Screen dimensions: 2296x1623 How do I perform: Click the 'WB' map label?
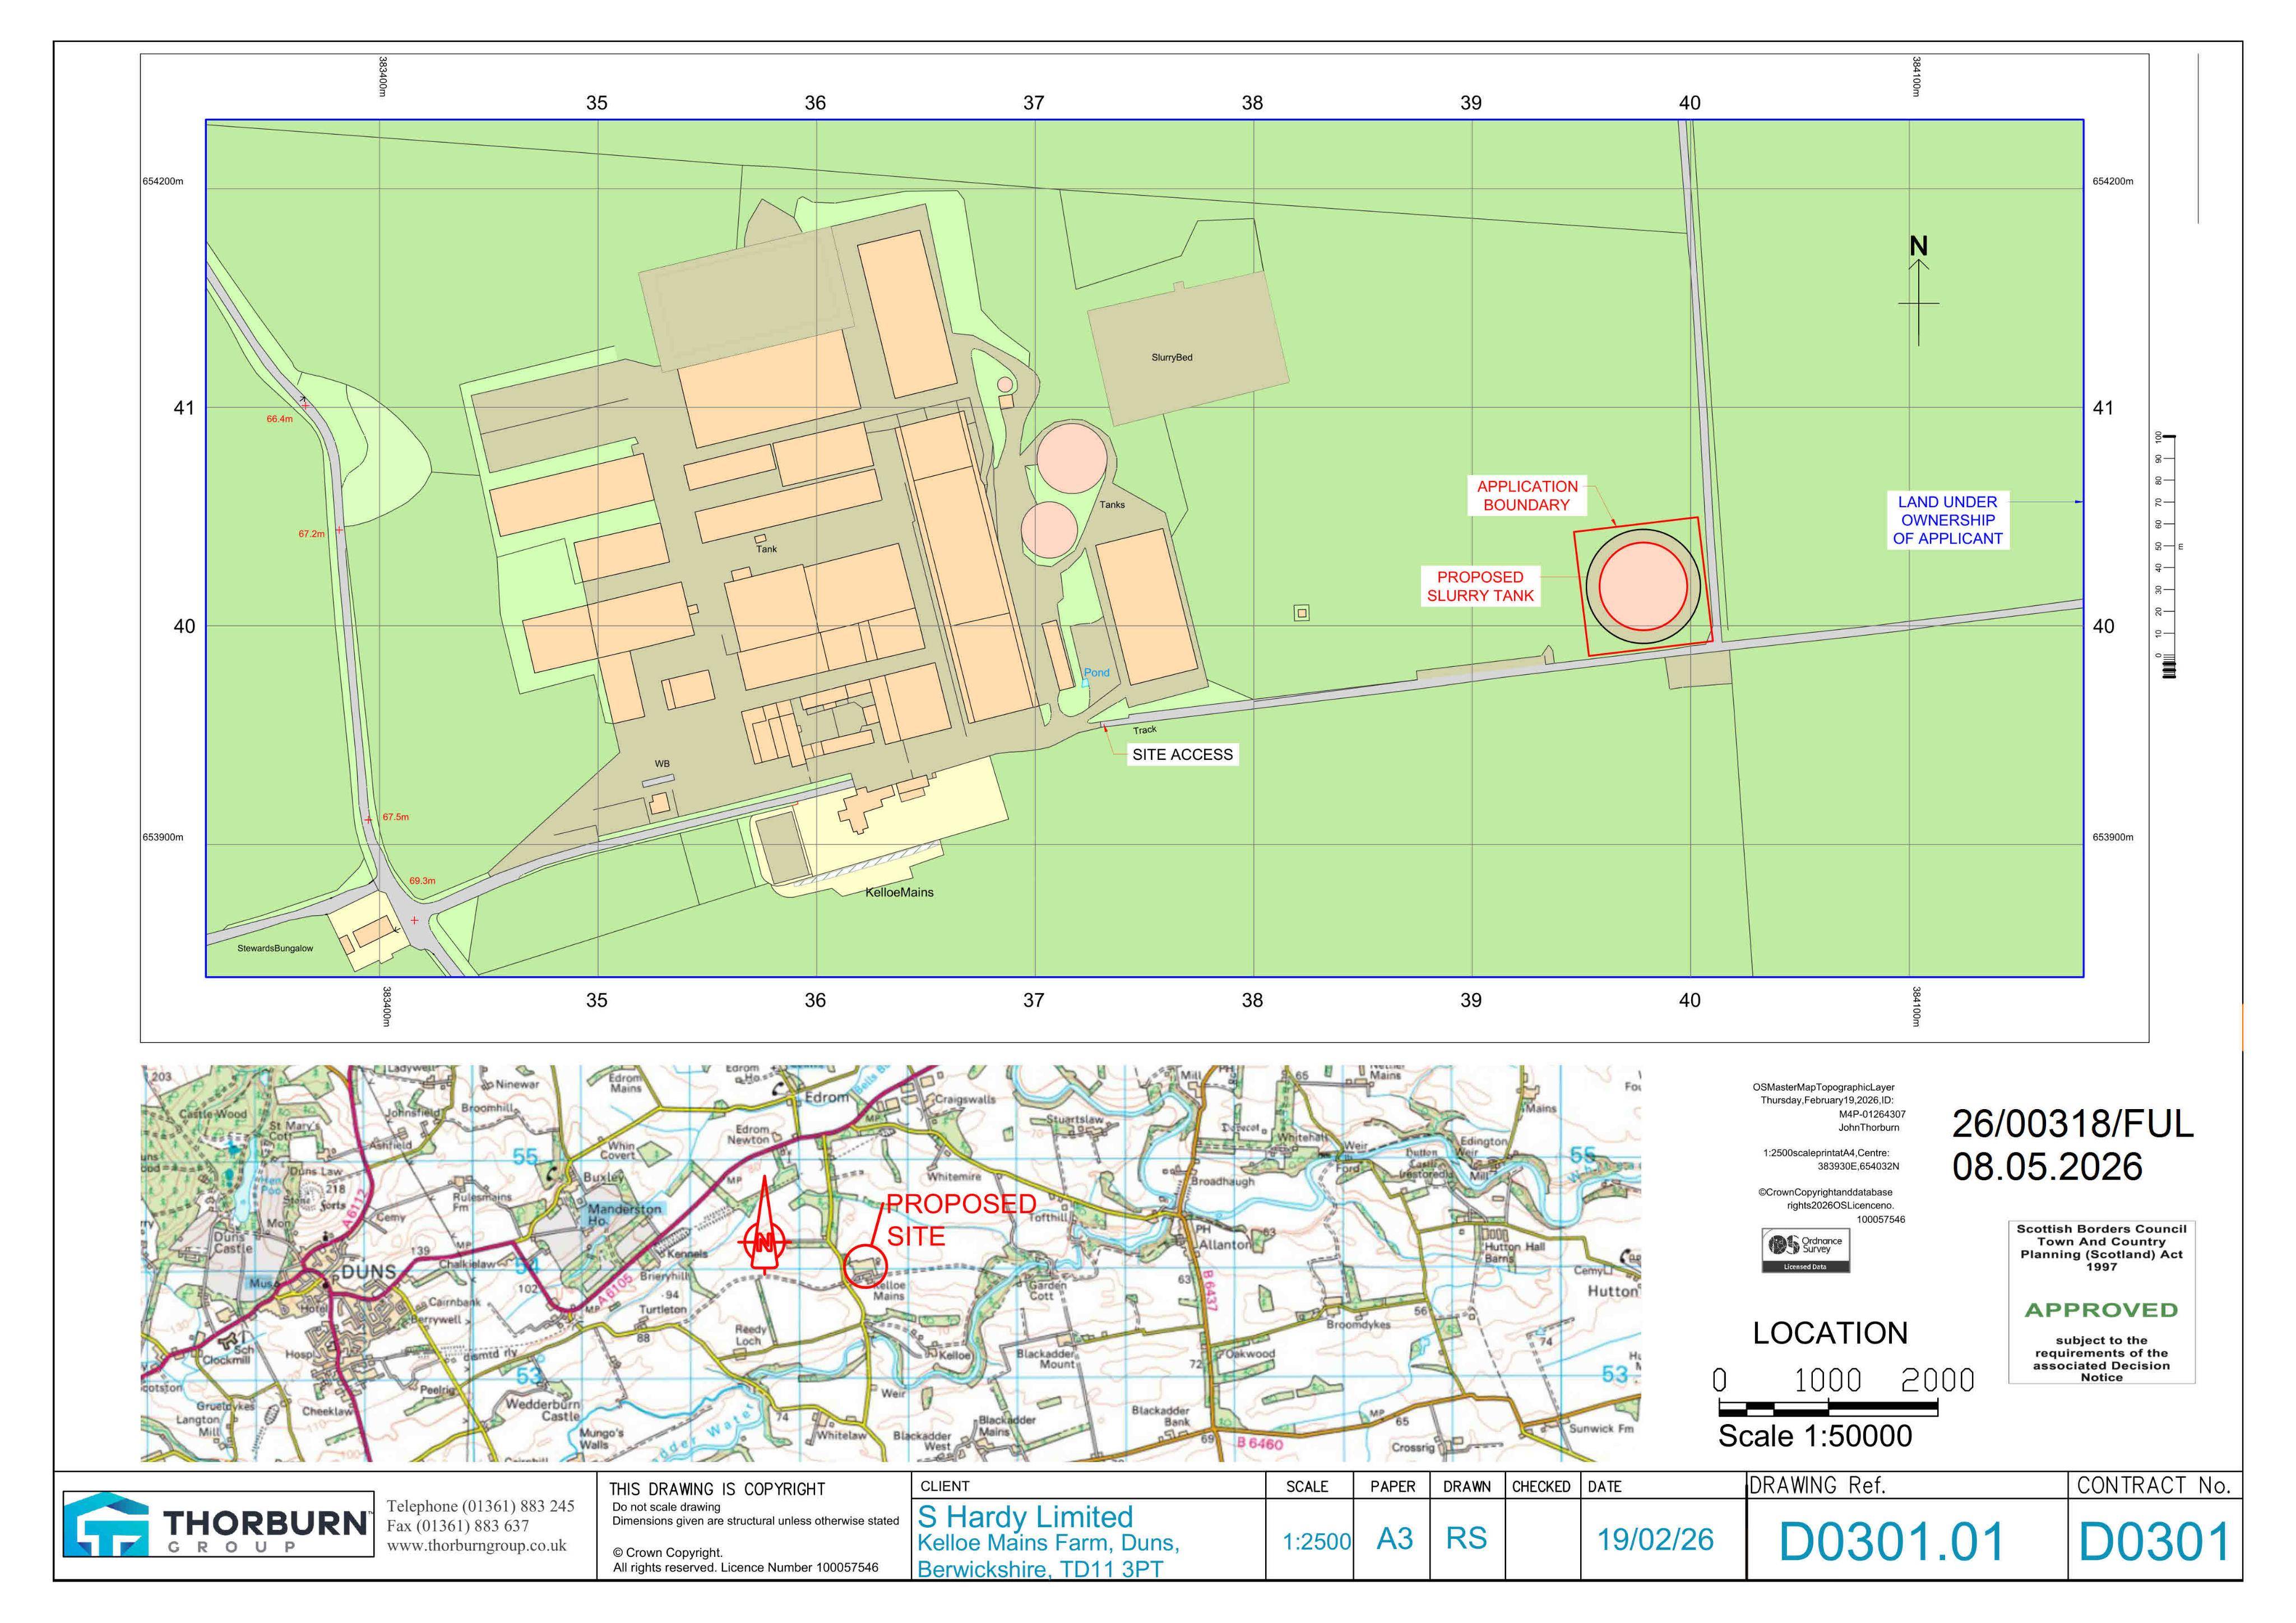pyautogui.click(x=662, y=764)
